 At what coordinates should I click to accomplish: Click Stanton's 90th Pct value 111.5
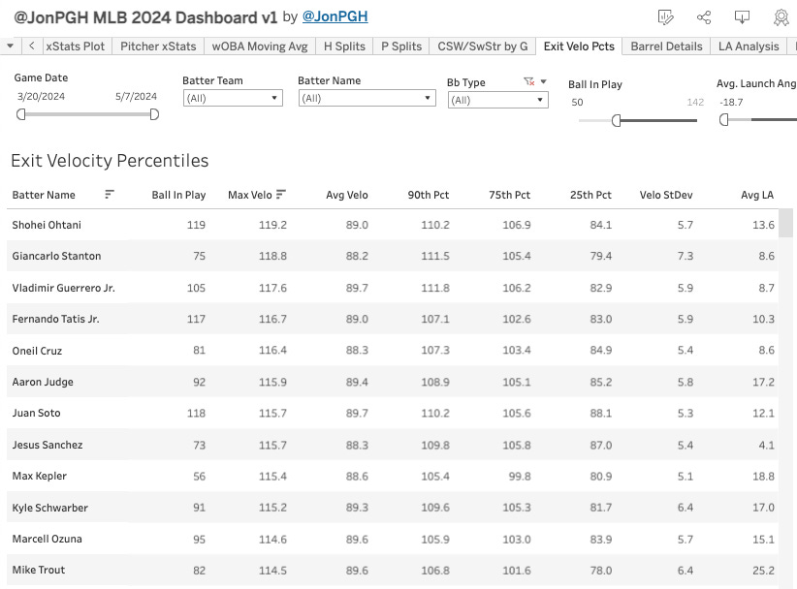pyautogui.click(x=435, y=256)
